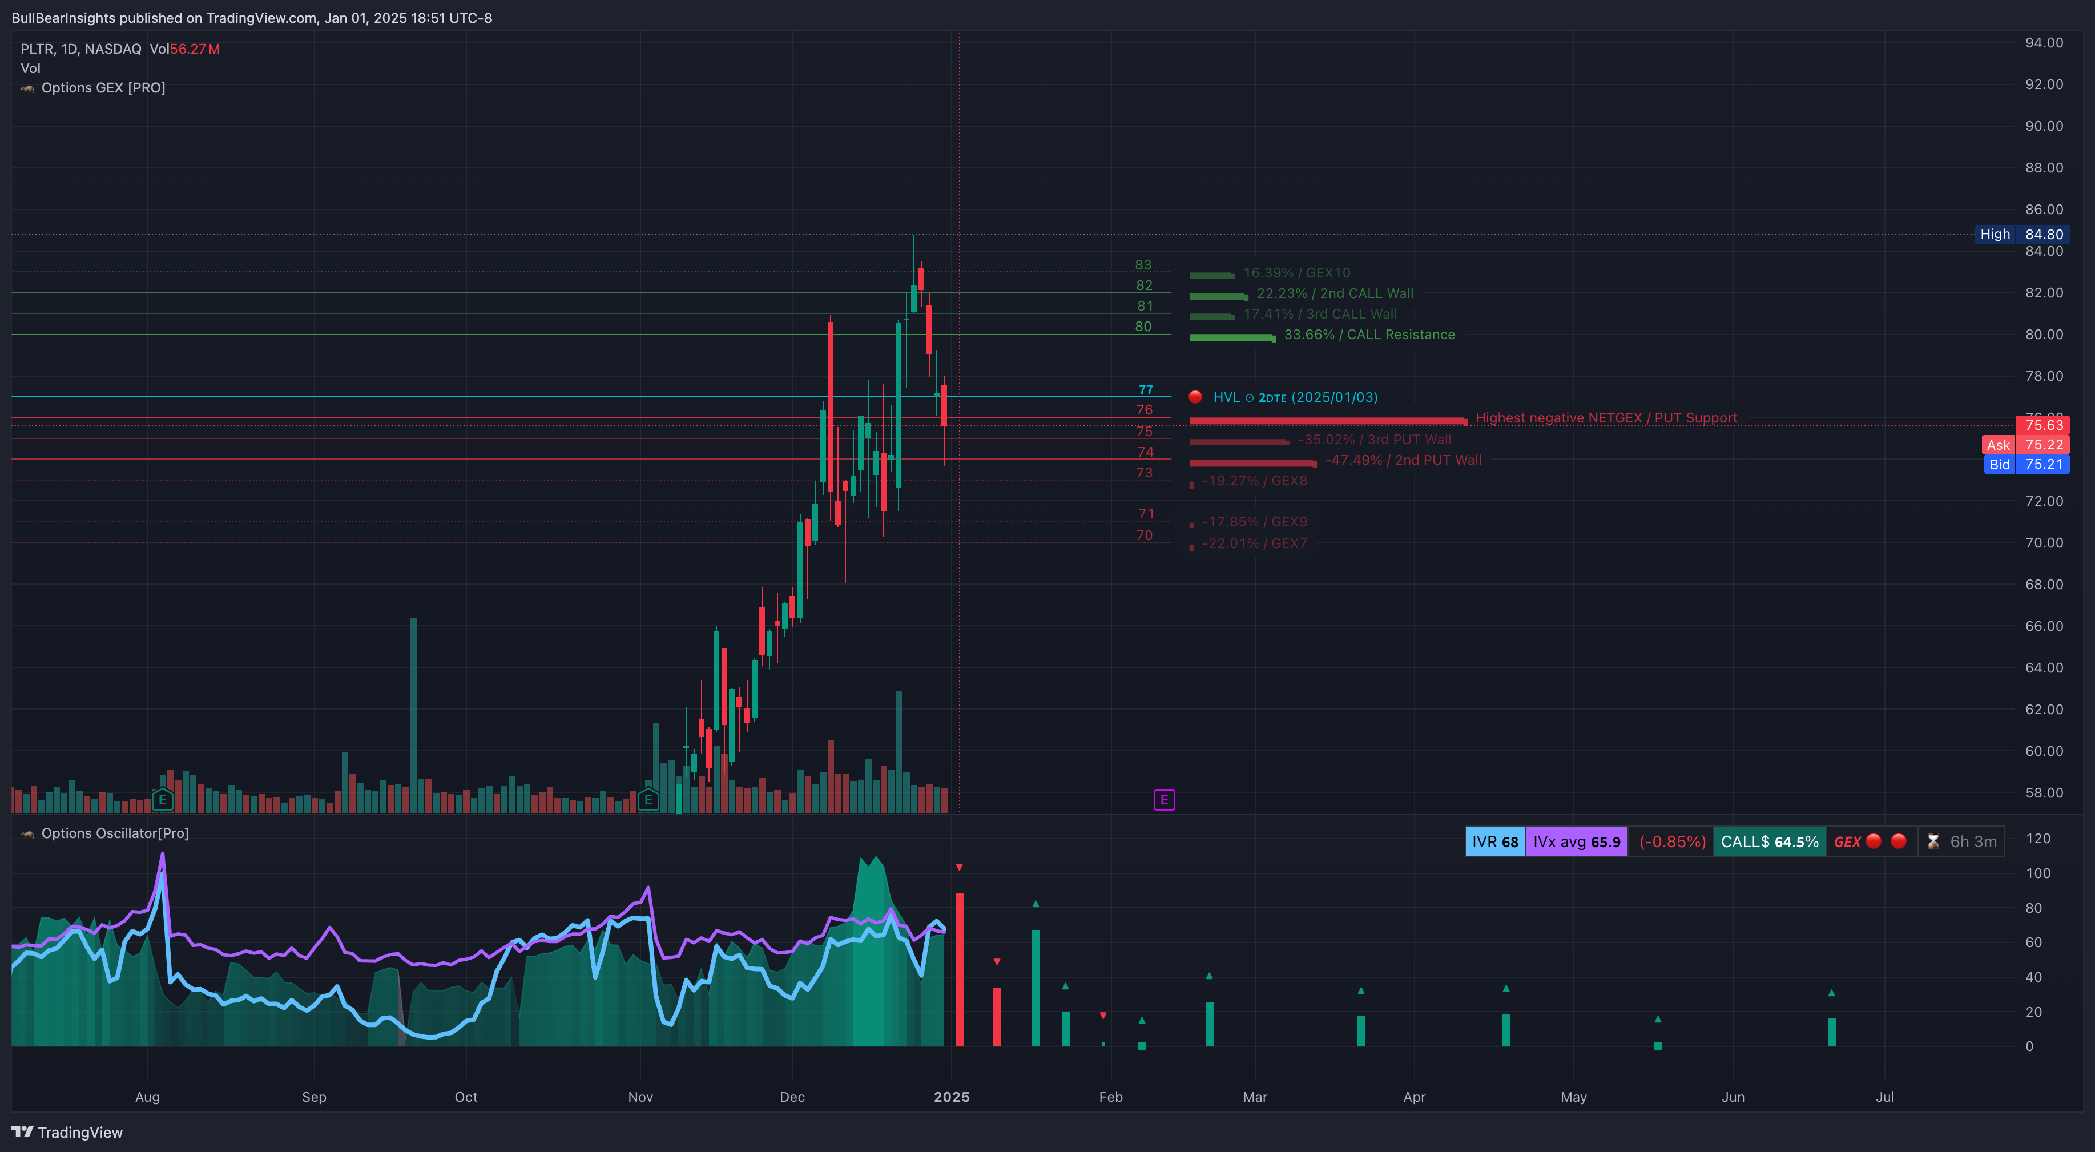The width and height of the screenshot is (2095, 1152).
Task: Click the 75.63 last price label
Action: pyautogui.click(x=2043, y=425)
